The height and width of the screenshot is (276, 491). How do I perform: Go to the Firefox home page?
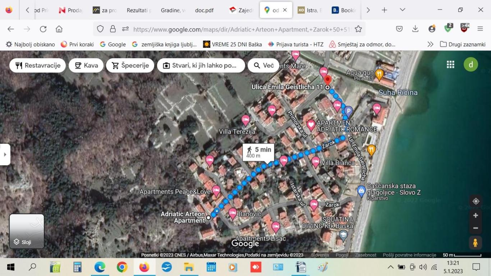point(59,29)
